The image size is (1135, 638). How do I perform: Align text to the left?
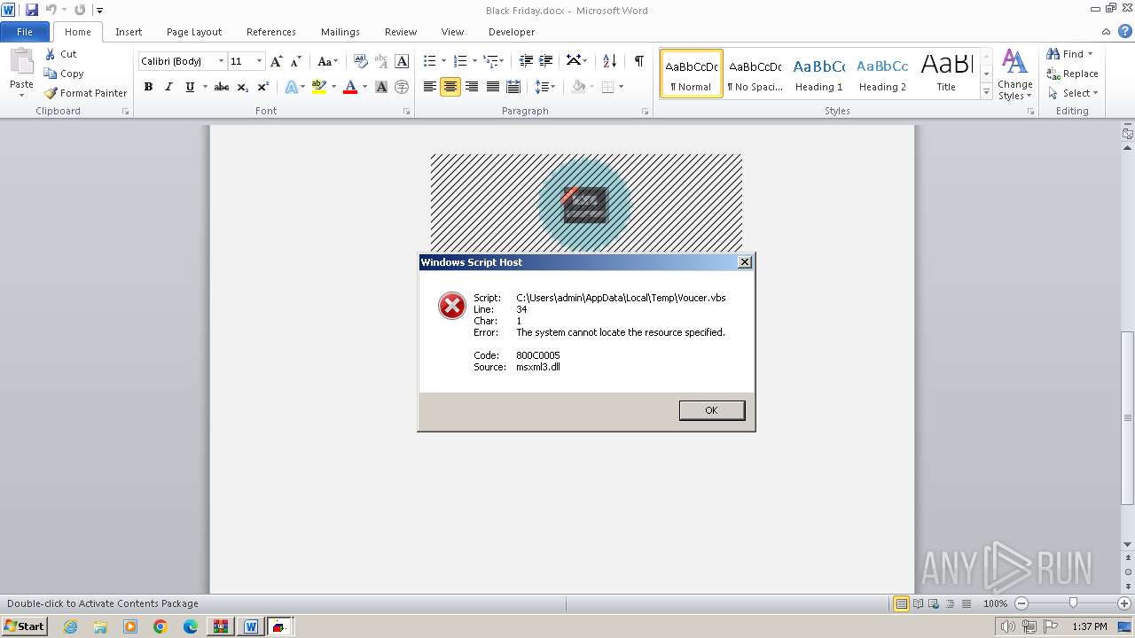point(430,87)
